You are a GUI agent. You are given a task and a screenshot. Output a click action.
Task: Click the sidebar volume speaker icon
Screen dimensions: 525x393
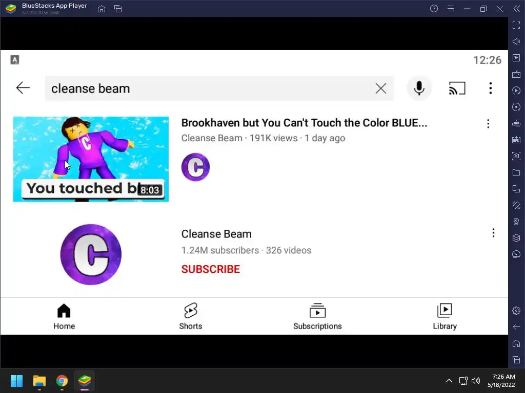coord(516,41)
